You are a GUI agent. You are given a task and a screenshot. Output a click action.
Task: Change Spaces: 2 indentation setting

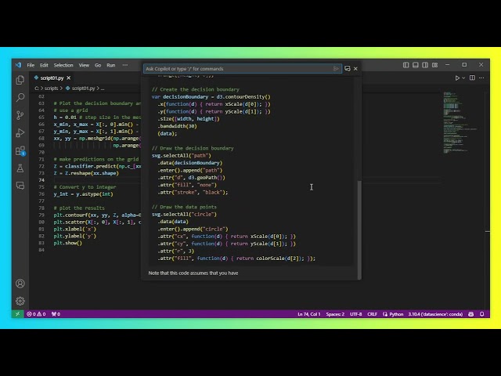335,314
